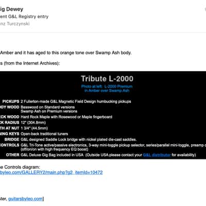Click the blue L-2000 Premium photo caption
The height and width of the screenshot is (206, 206).
107,89
